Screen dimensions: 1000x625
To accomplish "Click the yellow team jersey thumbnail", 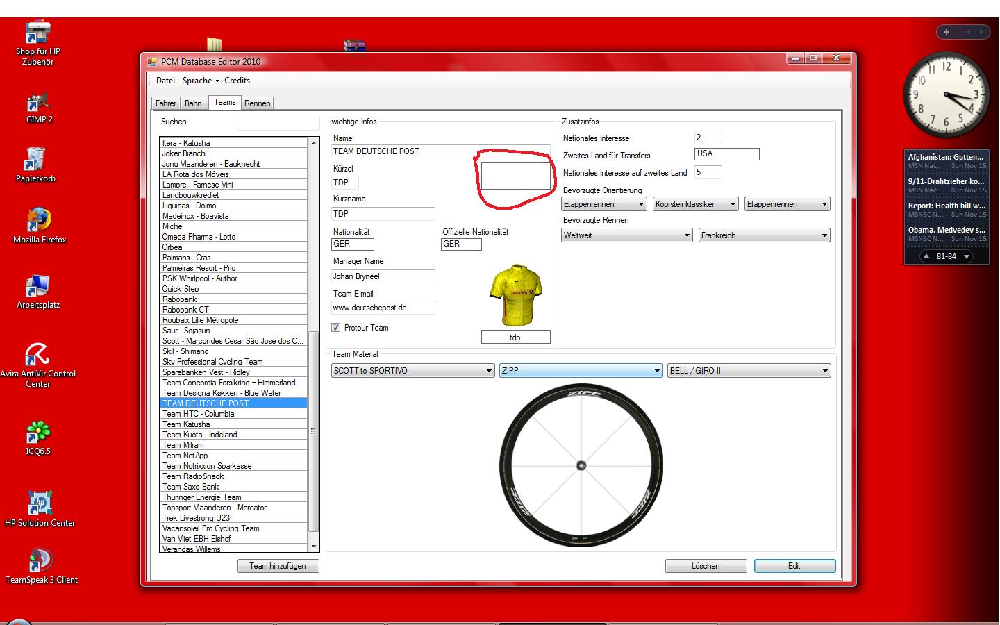I will 515,295.
